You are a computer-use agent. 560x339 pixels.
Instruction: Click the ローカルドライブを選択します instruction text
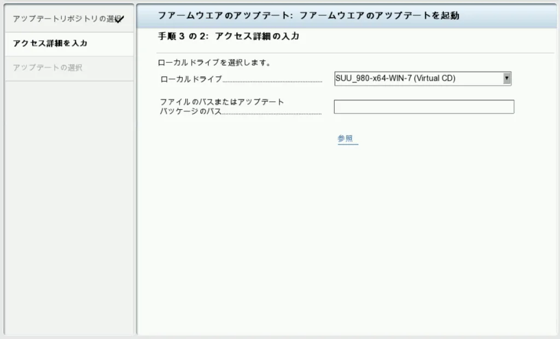[x=214, y=63]
